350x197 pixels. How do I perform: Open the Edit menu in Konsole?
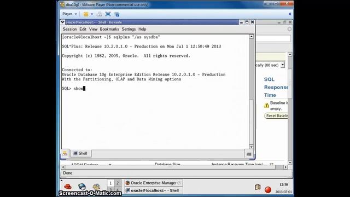(83, 29)
